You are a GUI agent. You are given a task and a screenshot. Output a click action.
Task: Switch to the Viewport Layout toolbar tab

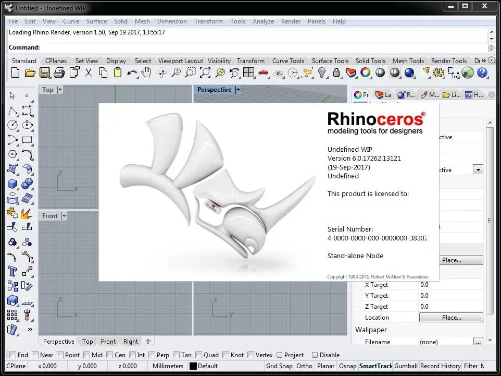[x=181, y=61]
